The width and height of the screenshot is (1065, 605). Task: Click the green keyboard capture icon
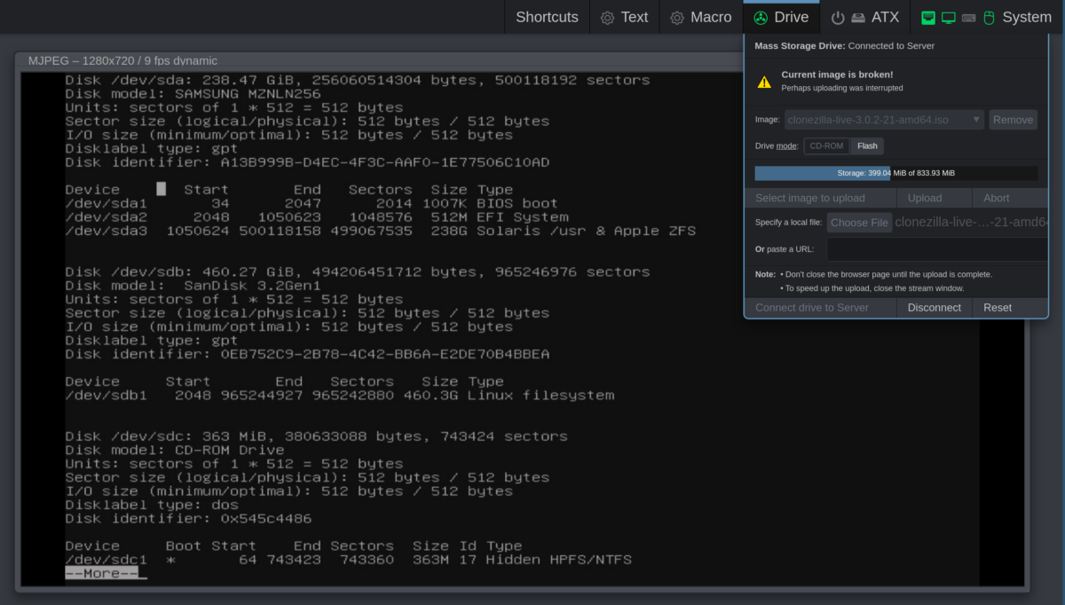(928, 18)
